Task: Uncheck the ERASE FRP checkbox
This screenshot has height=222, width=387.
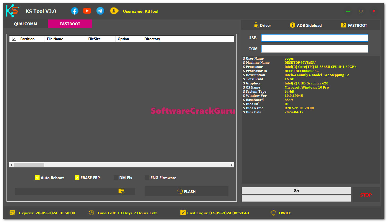Action: click(77, 178)
